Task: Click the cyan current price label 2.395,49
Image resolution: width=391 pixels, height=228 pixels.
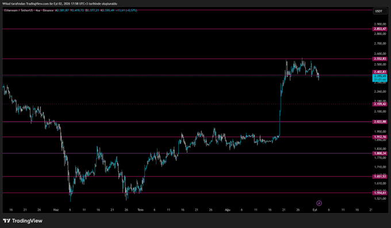Action: coord(379,78)
